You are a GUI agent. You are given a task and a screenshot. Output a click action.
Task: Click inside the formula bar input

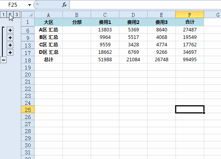[145, 5]
